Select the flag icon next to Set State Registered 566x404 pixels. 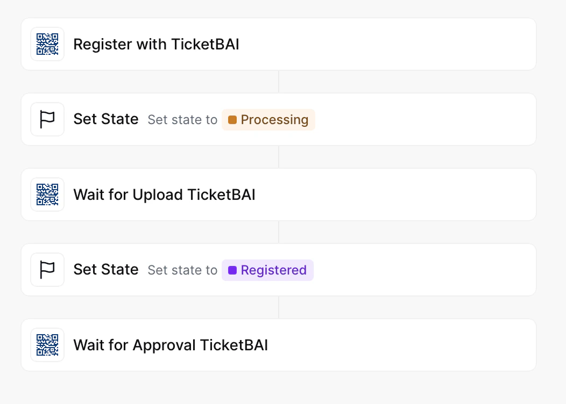click(47, 269)
